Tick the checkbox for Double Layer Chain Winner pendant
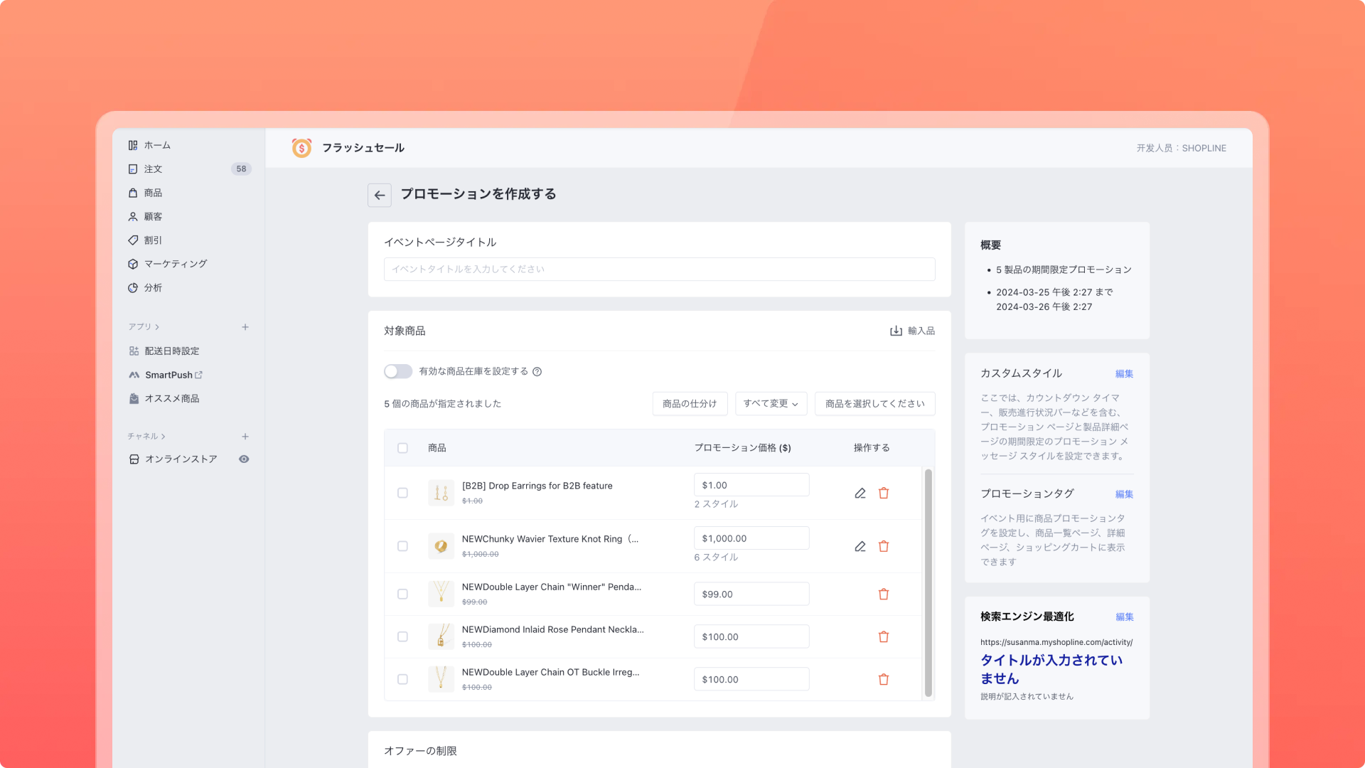Viewport: 1365px width, 768px height. click(x=402, y=594)
